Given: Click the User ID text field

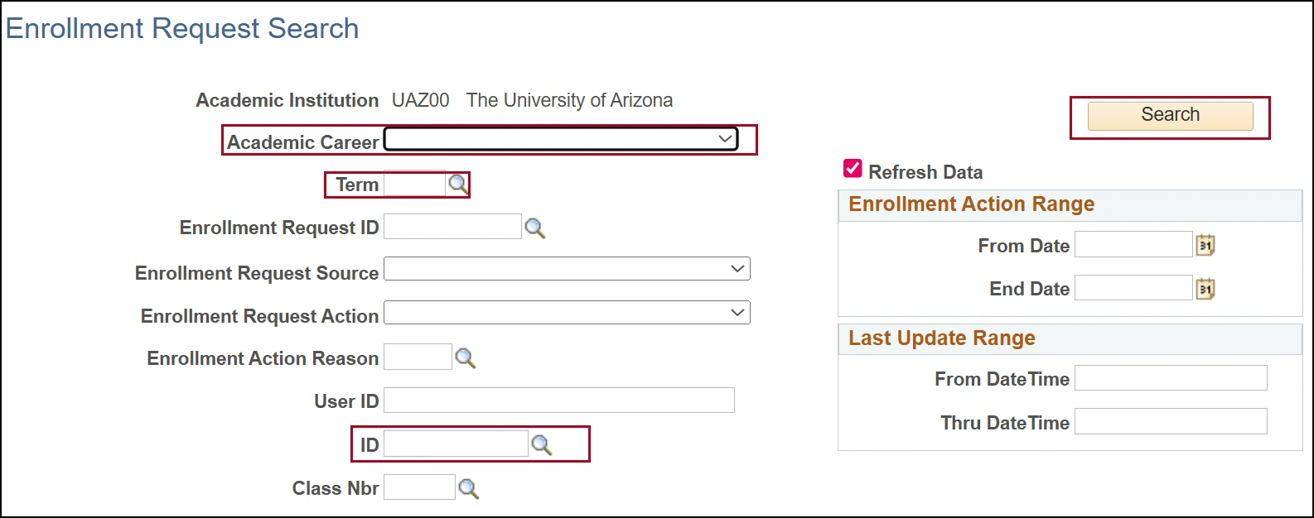Looking at the screenshot, I should [559, 400].
